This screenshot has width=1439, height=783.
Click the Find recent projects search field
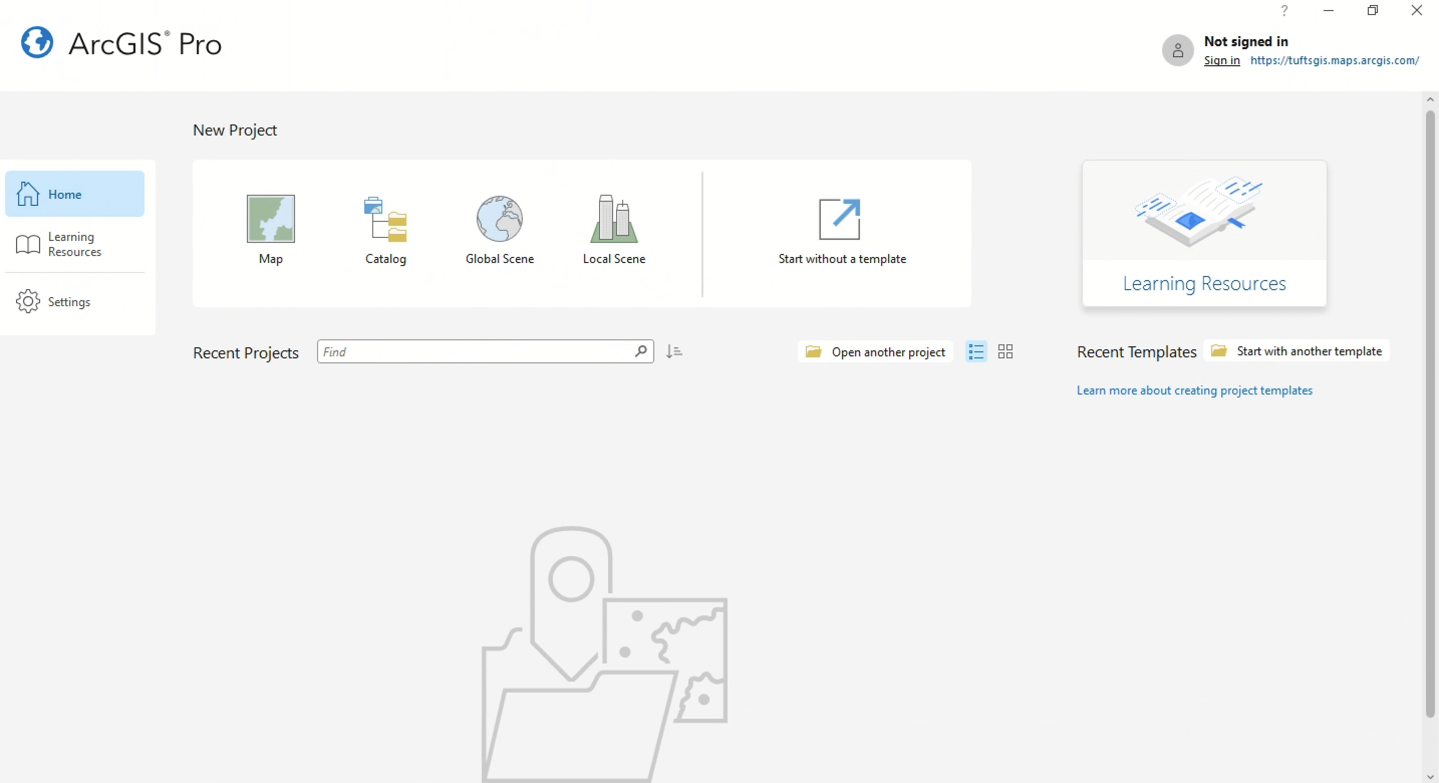tap(475, 351)
